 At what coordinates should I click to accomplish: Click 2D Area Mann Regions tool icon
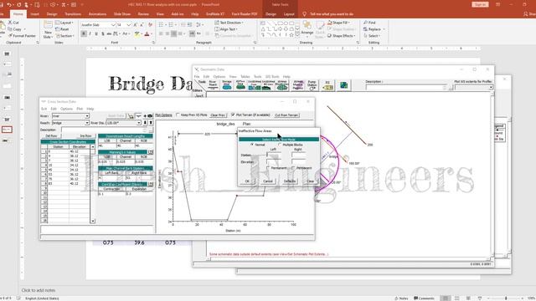coord(297,85)
